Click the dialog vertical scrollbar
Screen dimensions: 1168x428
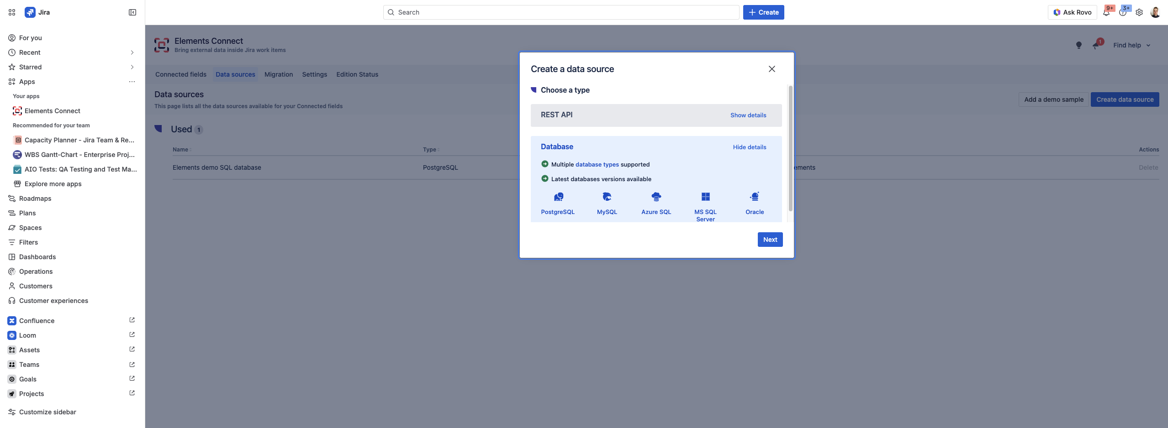pyautogui.click(x=791, y=148)
